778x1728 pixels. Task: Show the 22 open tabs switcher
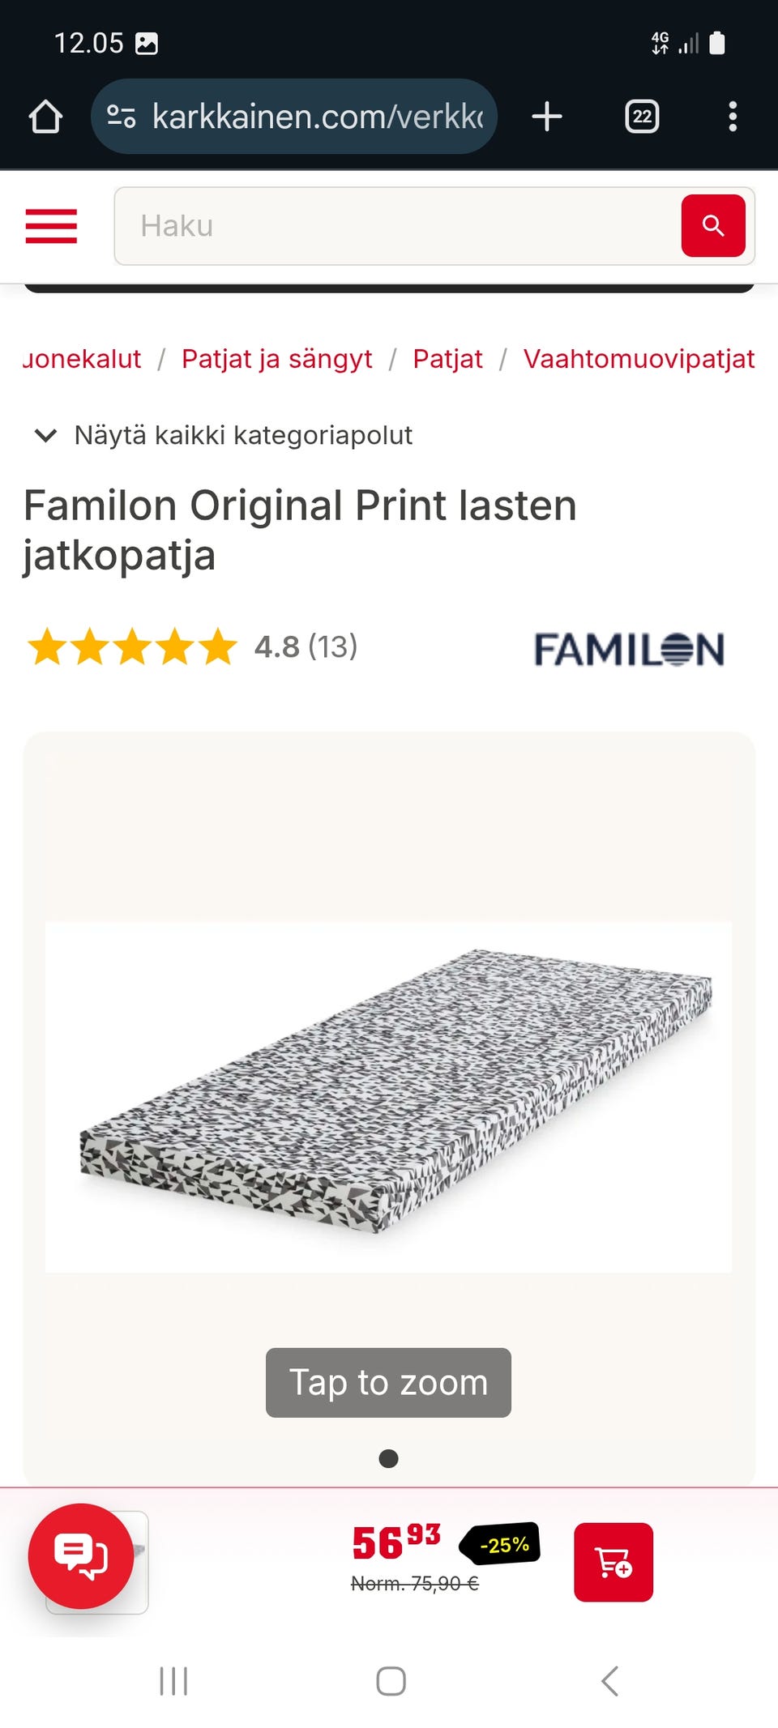point(642,117)
